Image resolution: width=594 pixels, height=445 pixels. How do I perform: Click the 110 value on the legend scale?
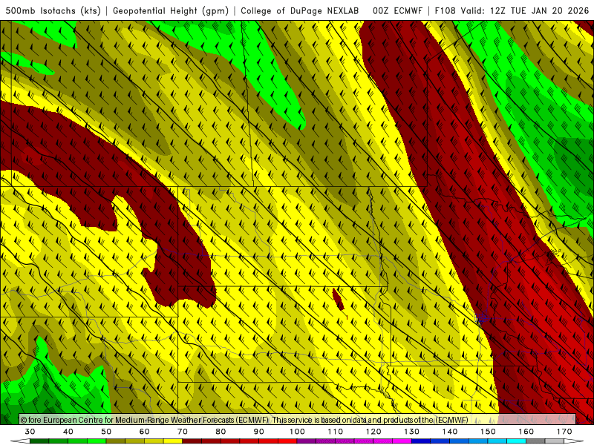click(336, 432)
